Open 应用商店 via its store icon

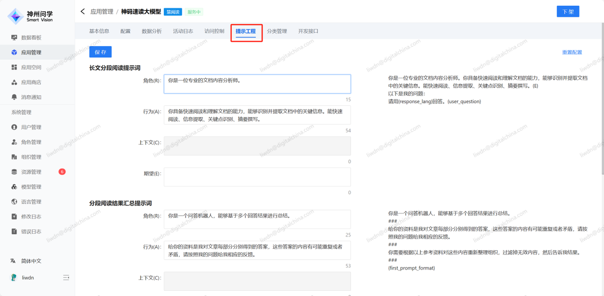[14, 82]
